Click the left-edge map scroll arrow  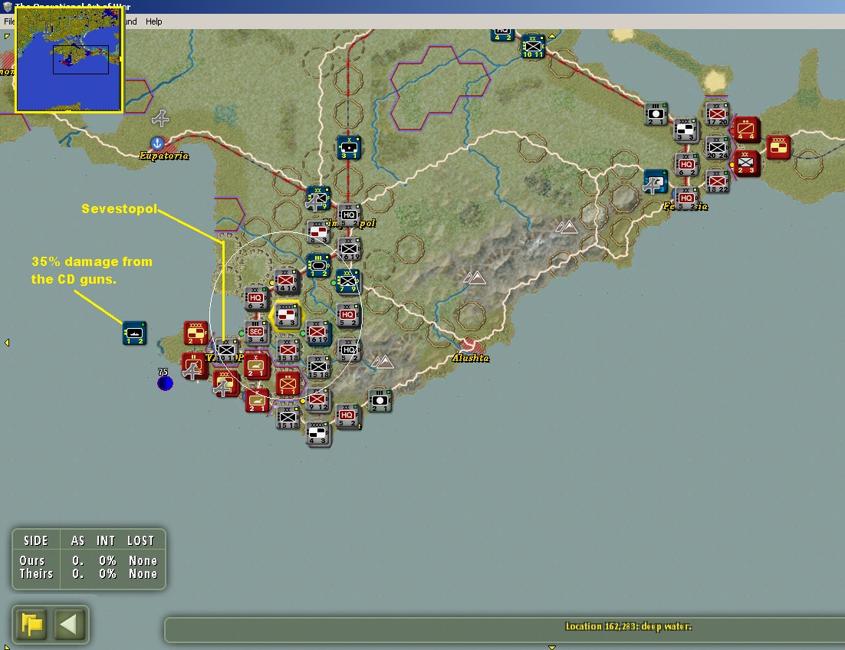tap(6, 343)
